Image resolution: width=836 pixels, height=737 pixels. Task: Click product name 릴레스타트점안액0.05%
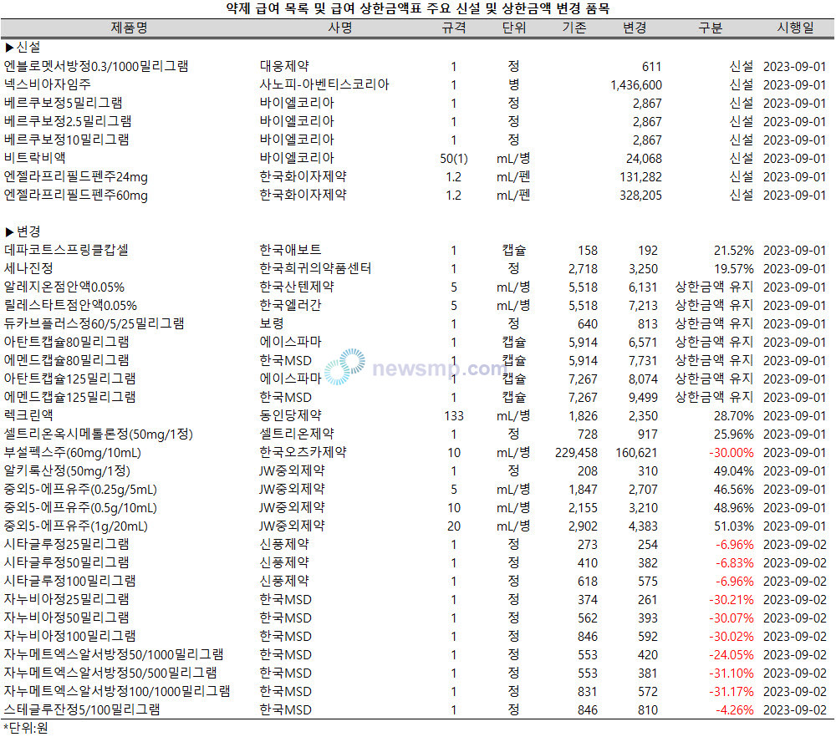70,306
